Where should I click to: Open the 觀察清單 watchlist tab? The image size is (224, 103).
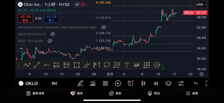pyautogui.click(x=36, y=94)
